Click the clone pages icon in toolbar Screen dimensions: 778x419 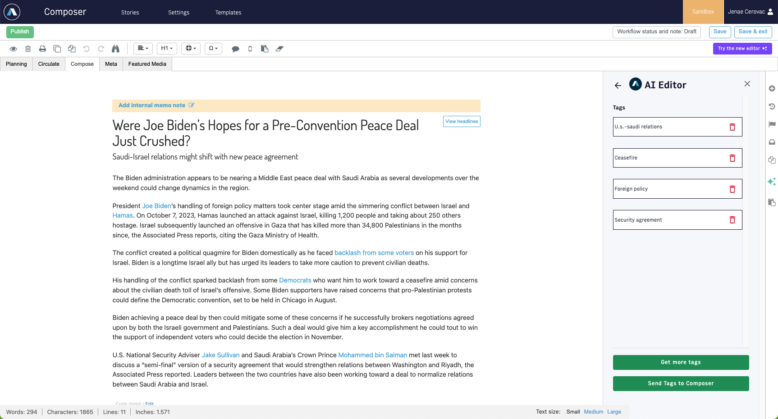(72, 49)
